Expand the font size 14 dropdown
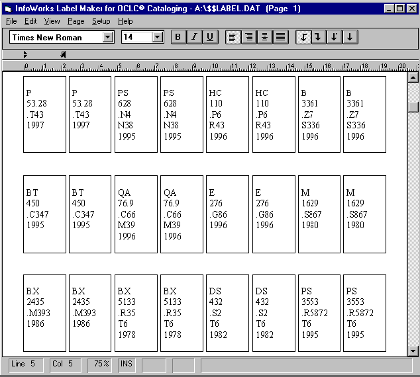The height and width of the screenshot is (377, 420). pyautogui.click(x=157, y=38)
